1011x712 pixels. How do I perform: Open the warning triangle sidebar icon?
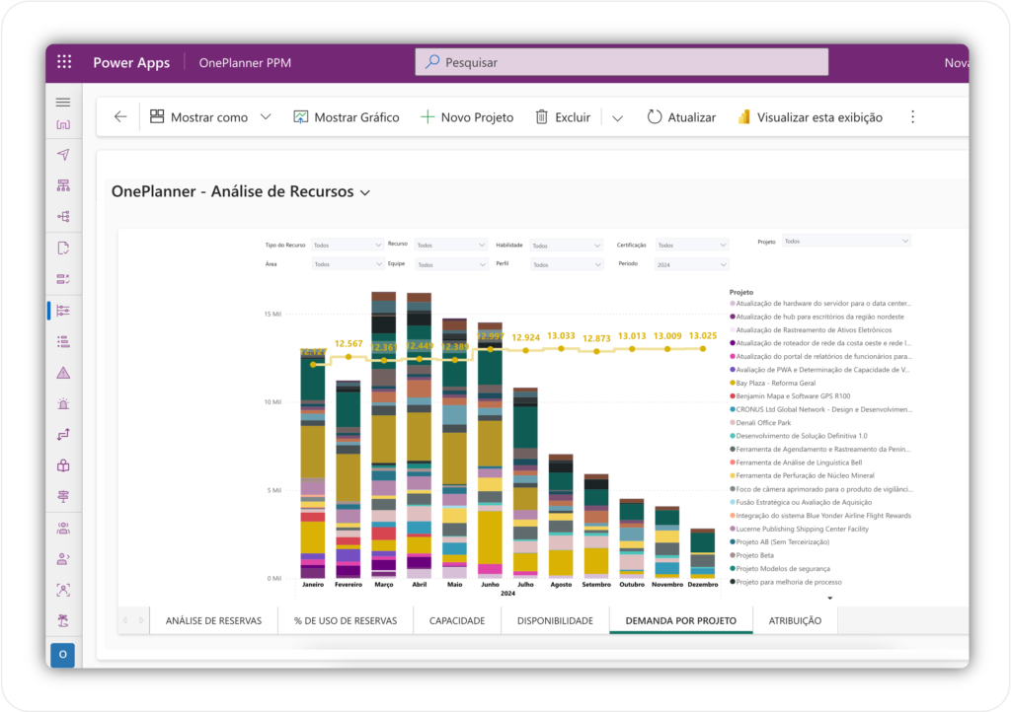(x=63, y=373)
